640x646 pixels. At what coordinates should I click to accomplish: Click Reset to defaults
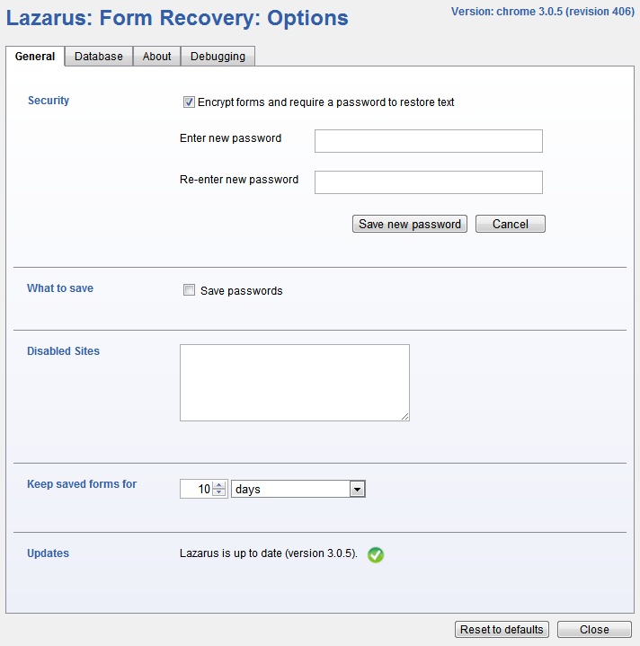(502, 629)
